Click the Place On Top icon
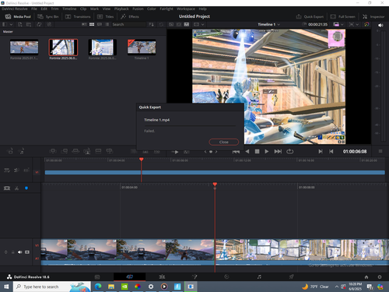Screen dimensions: 389x292 [x=98, y=151]
